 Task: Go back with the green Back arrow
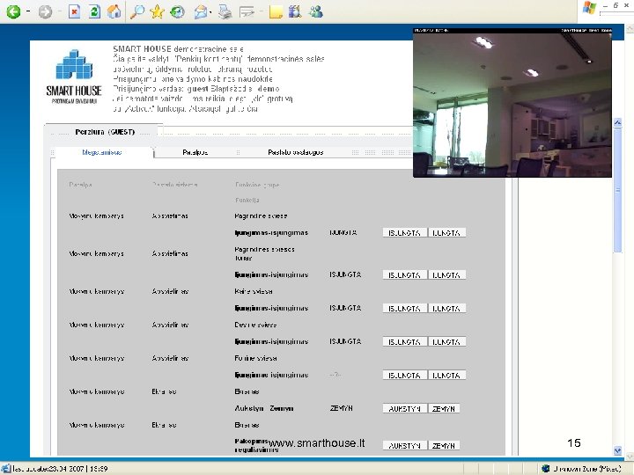13,11
